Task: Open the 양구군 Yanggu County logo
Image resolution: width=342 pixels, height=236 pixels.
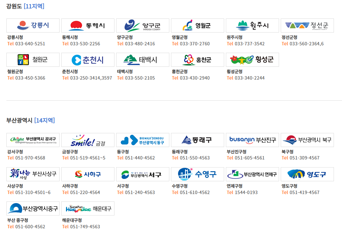Action: pyautogui.click(x=143, y=26)
